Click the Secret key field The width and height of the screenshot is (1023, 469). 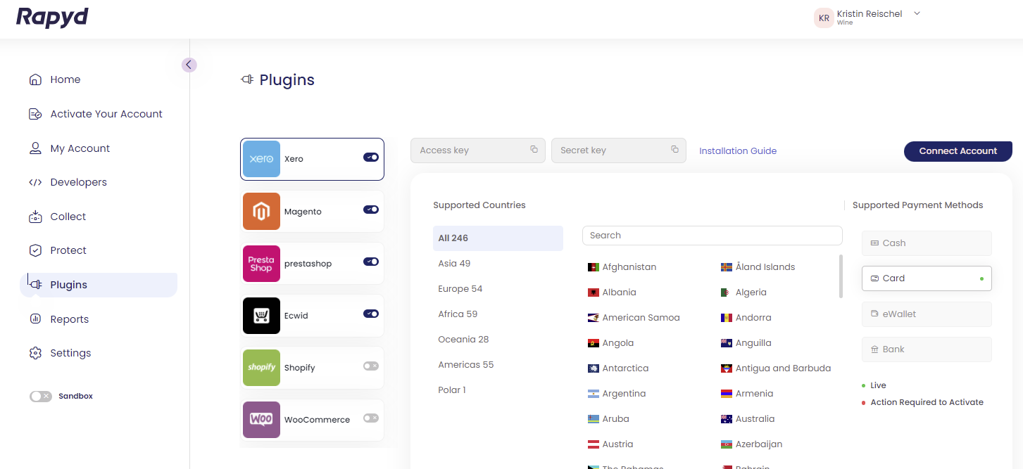(619, 150)
